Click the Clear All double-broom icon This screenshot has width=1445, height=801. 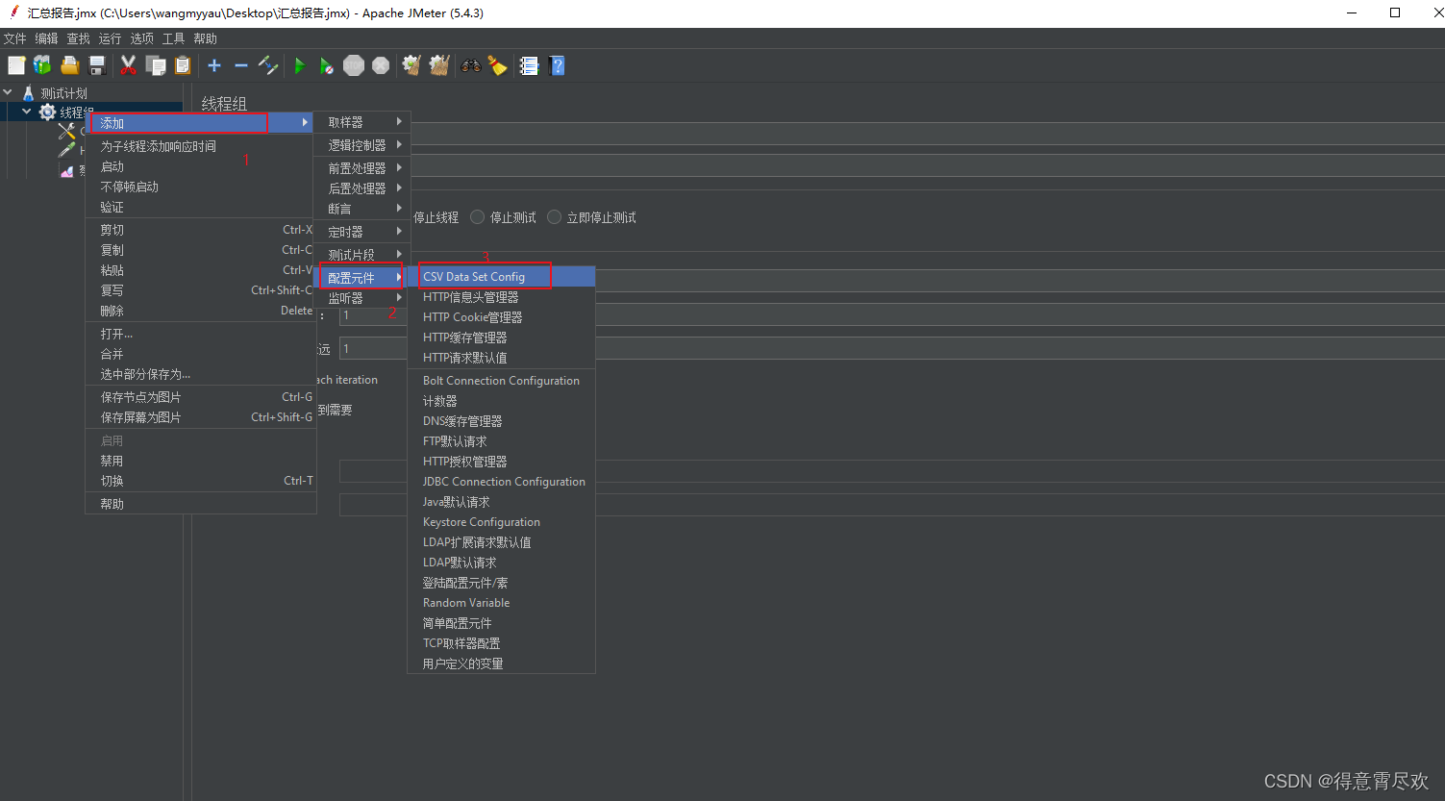point(439,65)
